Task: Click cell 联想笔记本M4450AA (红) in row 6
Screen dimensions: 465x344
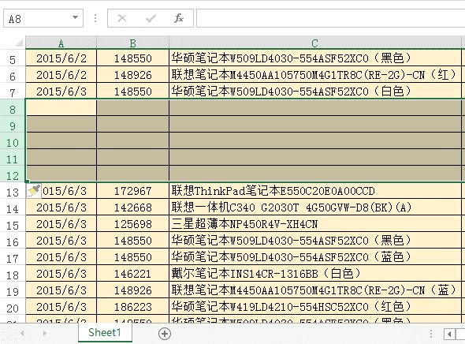Action: tap(315, 74)
